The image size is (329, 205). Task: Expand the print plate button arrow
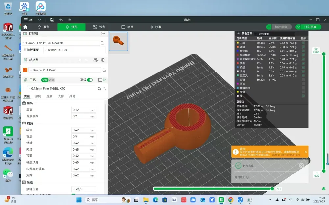click(298, 27)
